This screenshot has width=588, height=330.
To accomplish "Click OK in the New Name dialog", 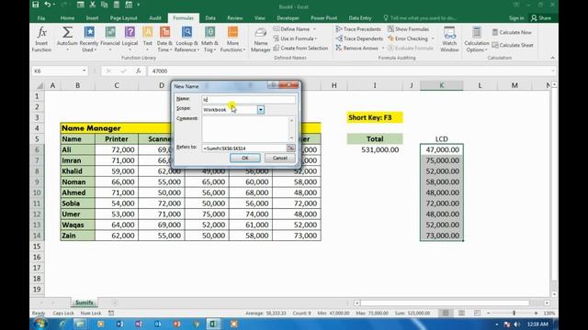I will point(245,158).
